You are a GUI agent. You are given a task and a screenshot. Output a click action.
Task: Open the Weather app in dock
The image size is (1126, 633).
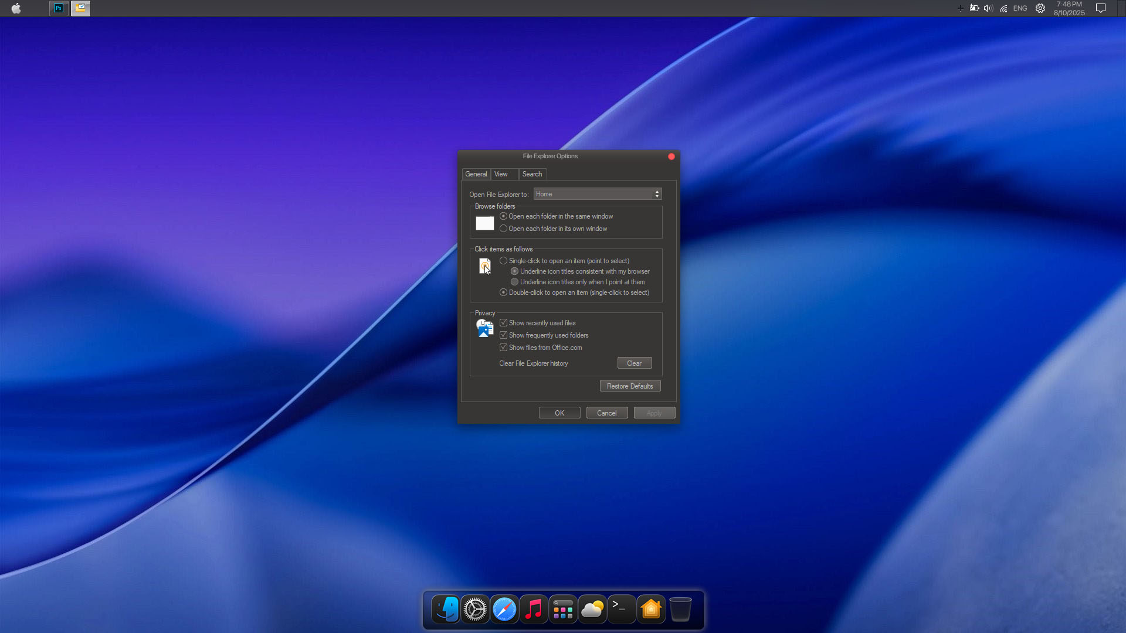(x=592, y=610)
